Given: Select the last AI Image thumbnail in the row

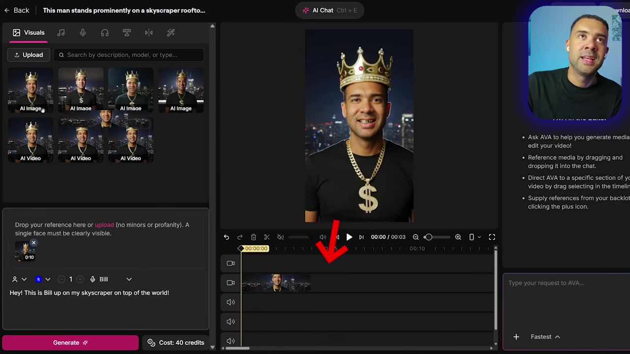Looking at the screenshot, I should (x=181, y=90).
